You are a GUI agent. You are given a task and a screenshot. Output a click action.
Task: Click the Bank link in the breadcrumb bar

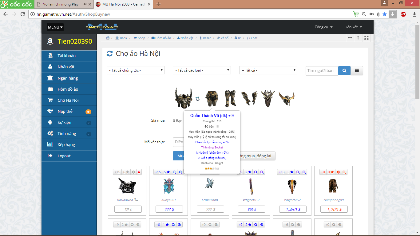(x=121, y=38)
